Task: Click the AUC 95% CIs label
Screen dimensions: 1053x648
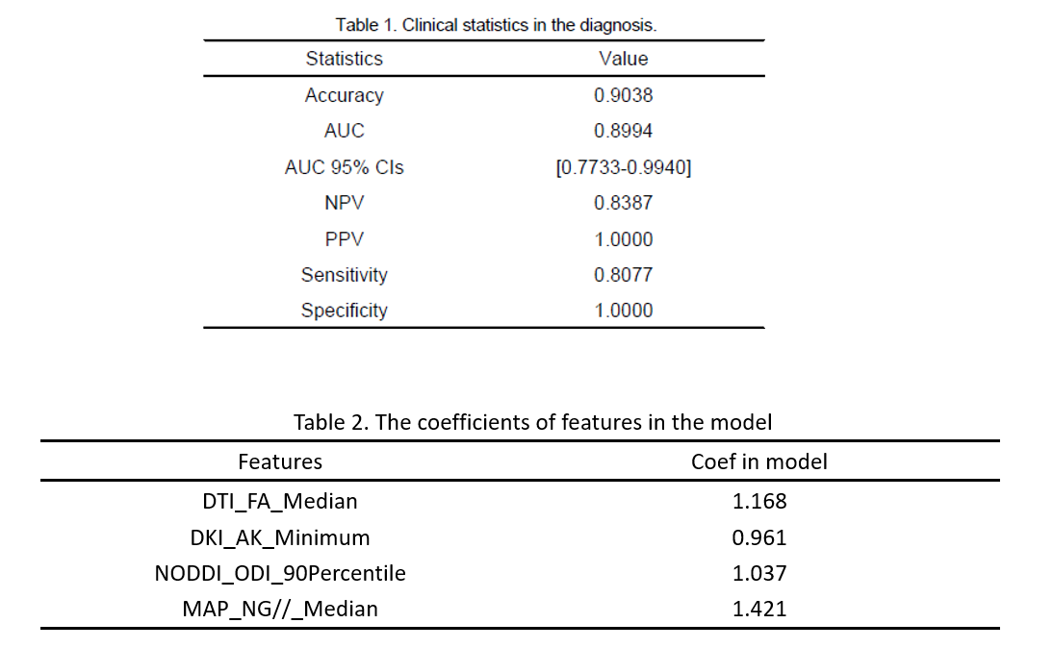Action: point(344,167)
